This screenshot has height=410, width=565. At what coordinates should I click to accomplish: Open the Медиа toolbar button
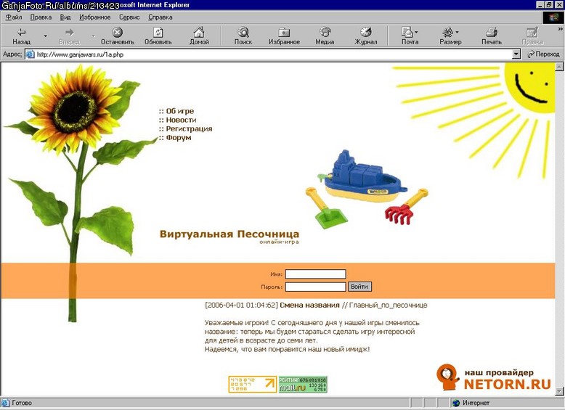coord(325,36)
